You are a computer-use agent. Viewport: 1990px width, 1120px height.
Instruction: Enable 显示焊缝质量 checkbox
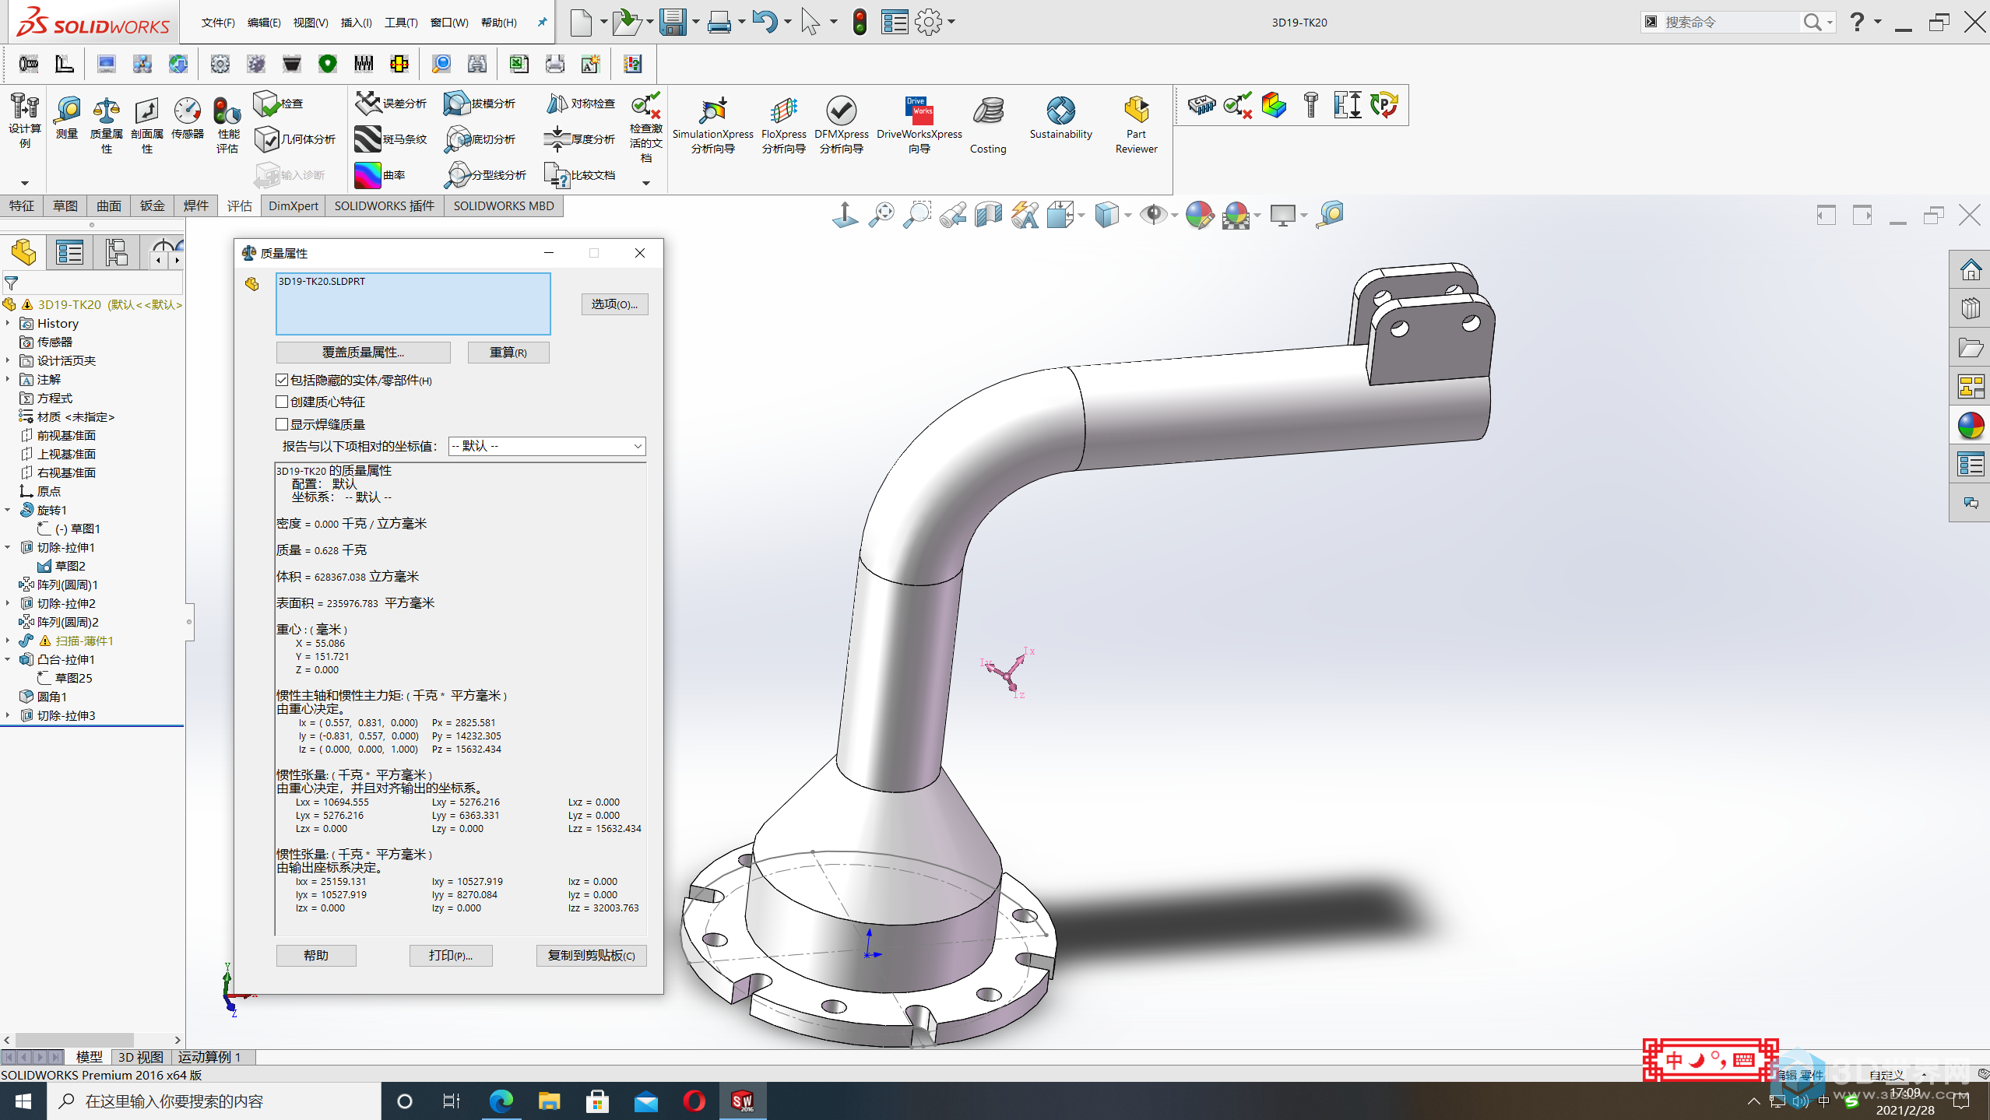(x=282, y=424)
